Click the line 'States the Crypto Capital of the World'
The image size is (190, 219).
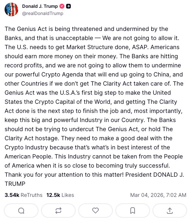point(91,102)
